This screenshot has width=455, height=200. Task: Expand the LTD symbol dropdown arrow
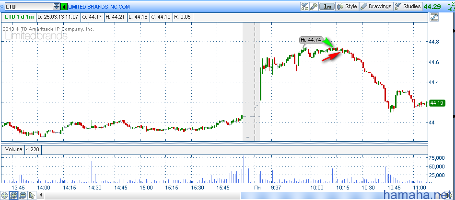point(56,6)
